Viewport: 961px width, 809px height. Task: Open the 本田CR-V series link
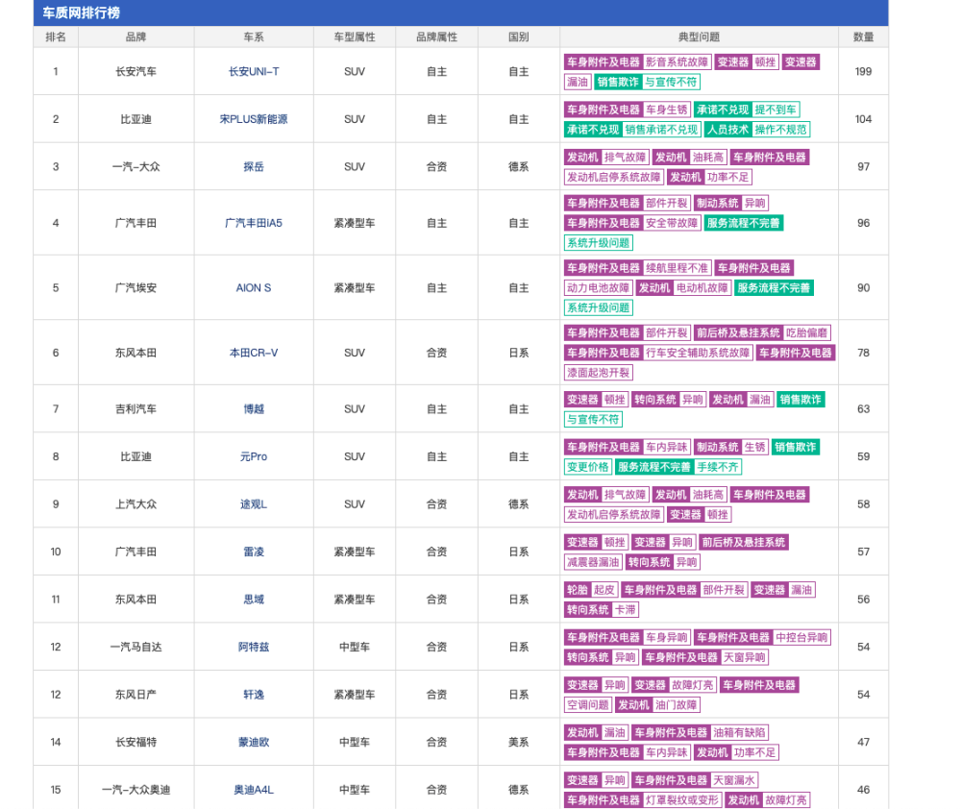[x=254, y=353]
